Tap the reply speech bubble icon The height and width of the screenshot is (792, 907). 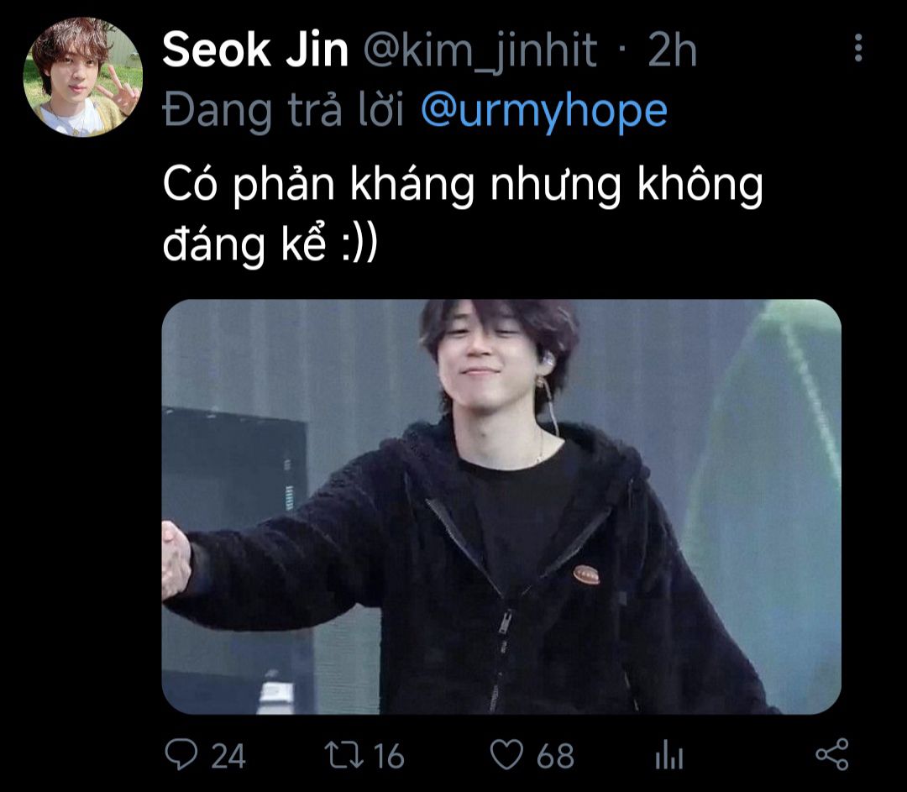(x=181, y=755)
